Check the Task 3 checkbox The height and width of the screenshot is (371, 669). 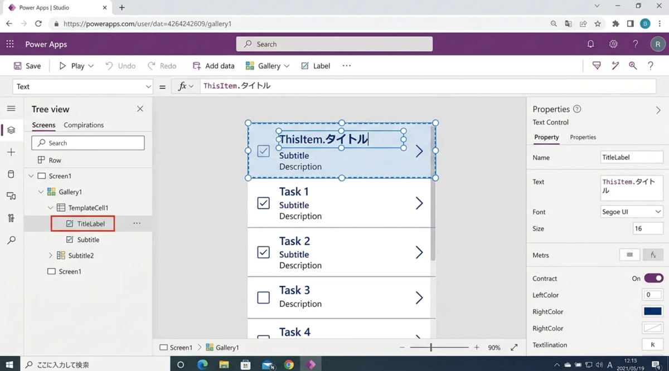(264, 297)
